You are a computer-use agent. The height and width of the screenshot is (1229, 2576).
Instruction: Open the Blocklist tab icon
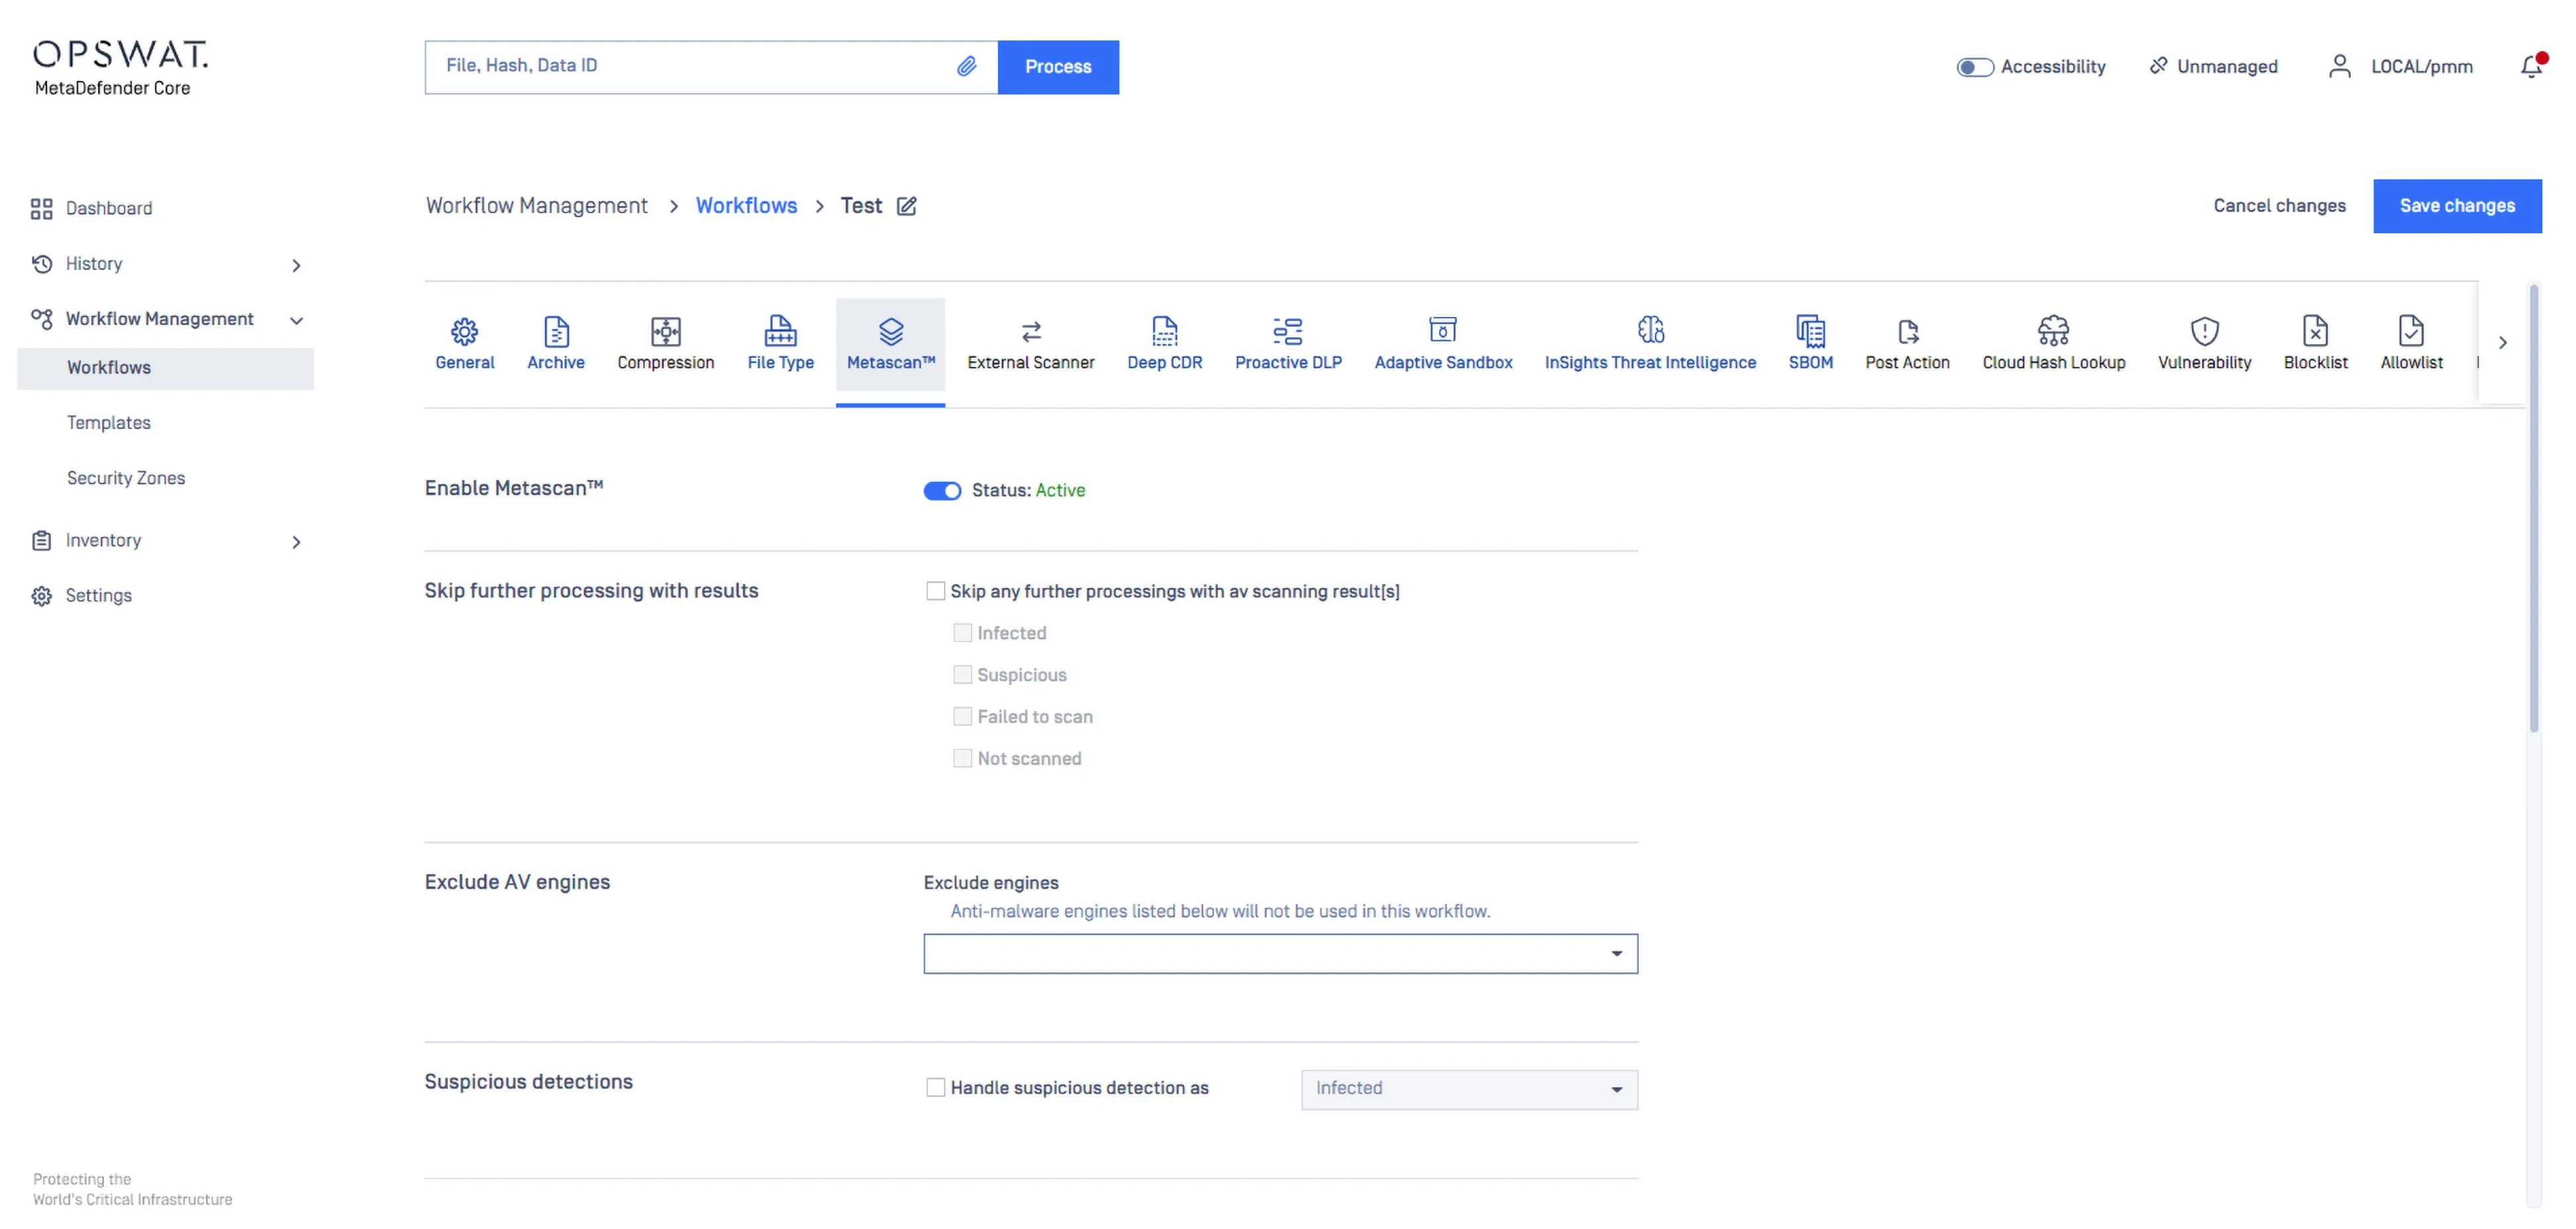point(2314,330)
